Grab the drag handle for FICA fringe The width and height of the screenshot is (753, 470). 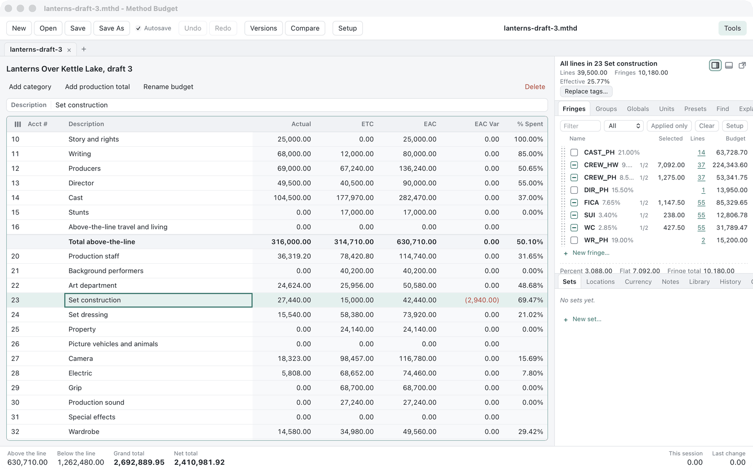click(563, 203)
